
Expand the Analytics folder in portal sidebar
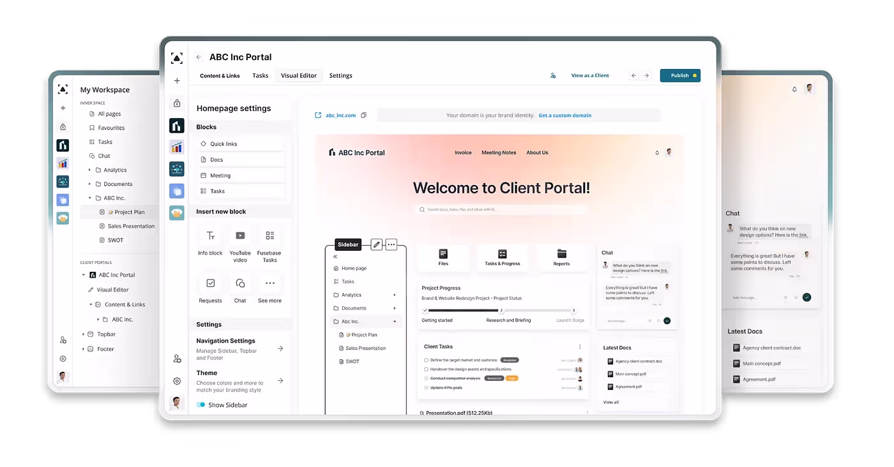[x=395, y=295]
